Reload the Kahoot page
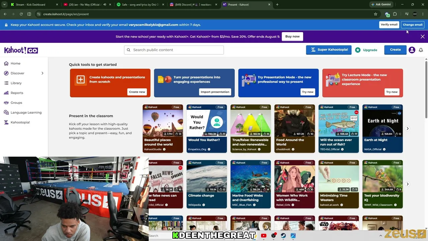Viewport: 428px width, 241px height. click(21, 14)
